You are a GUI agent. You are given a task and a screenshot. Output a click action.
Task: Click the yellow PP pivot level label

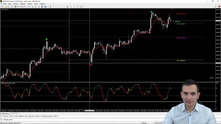tap(181, 61)
